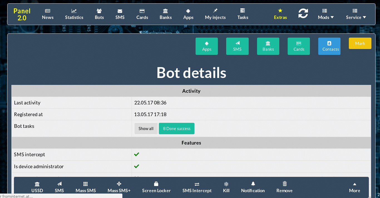Click the green Banks button
The image size is (380, 198).
coord(268,46)
